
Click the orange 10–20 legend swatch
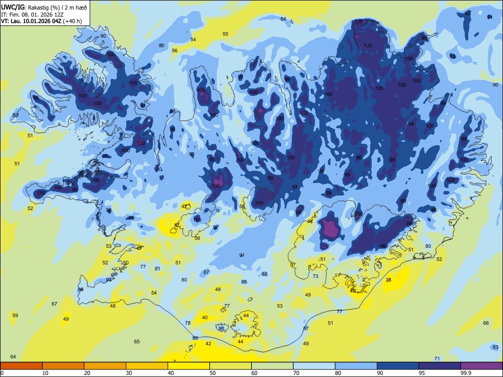[63, 366]
